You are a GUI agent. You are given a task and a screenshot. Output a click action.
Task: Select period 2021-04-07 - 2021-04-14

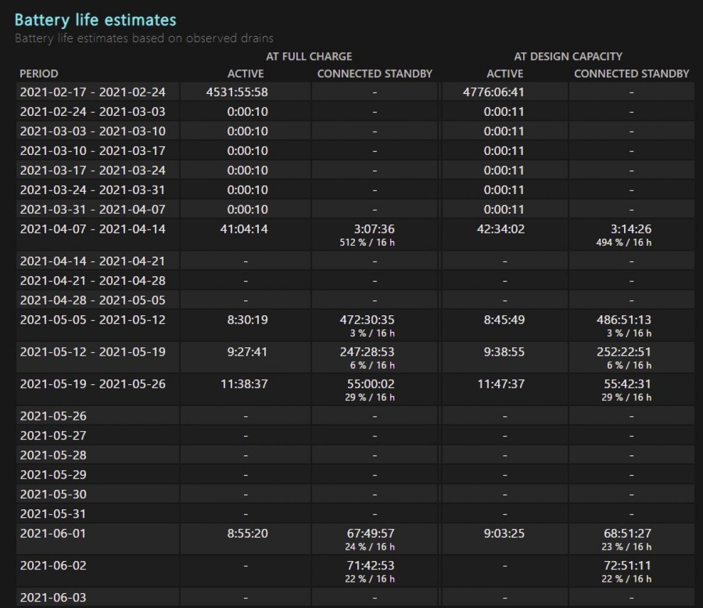pyautogui.click(x=93, y=229)
